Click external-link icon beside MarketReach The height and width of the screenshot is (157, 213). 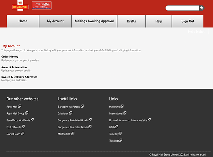pyautogui.click(x=23, y=134)
